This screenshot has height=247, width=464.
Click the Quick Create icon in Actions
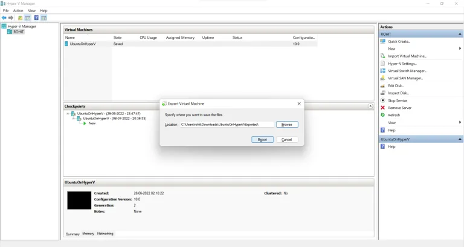[x=382, y=42]
